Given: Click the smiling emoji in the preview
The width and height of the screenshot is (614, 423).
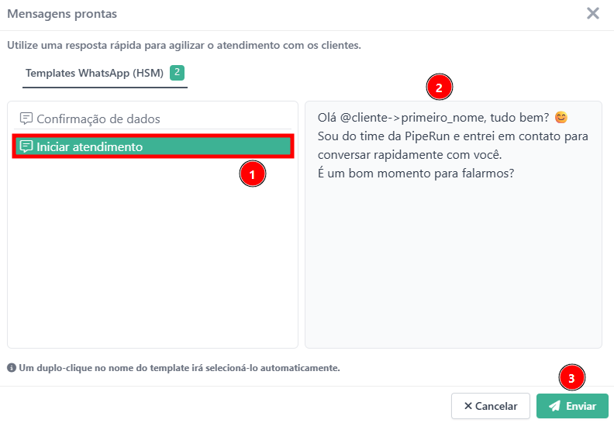Looking at the screenshot, I should click(x=561, y=118).
